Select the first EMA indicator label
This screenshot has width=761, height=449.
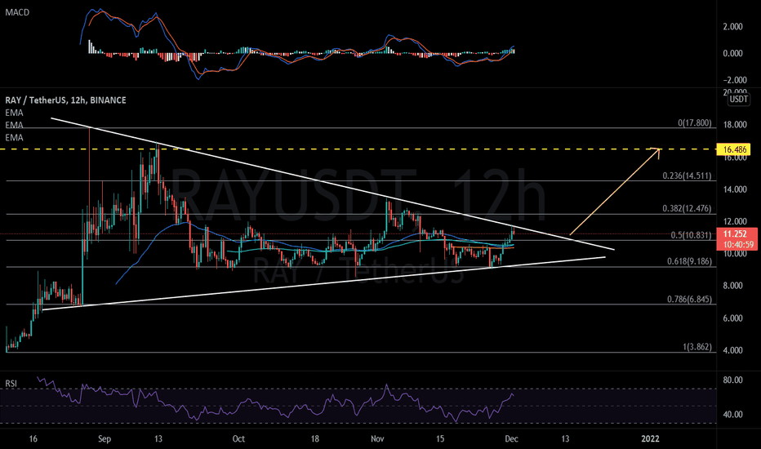[x=14, y=113]
